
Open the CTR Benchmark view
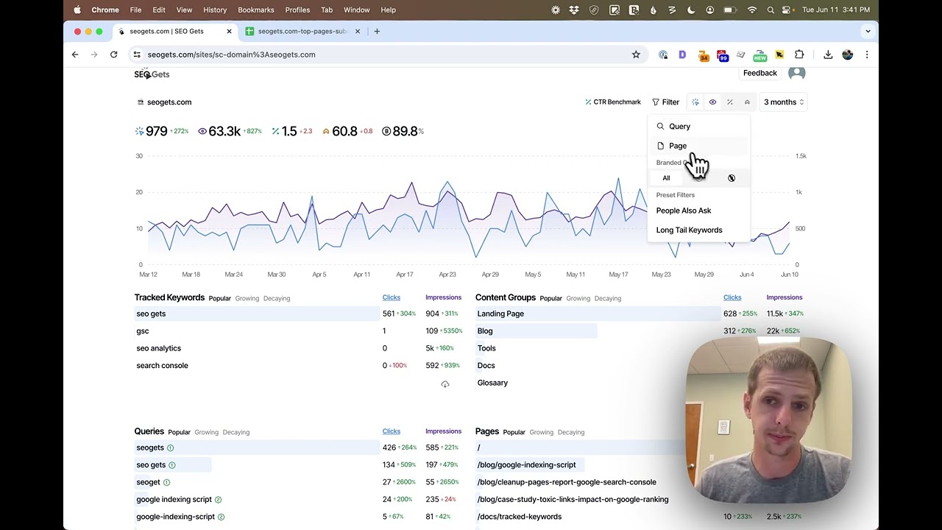[613, 102]
